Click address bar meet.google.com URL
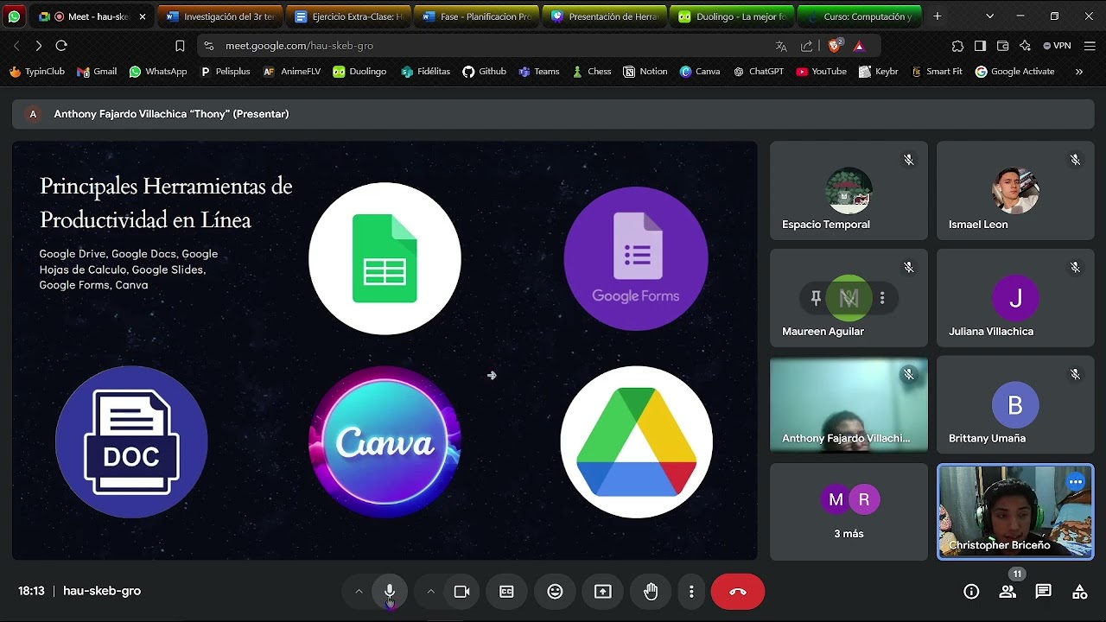Viewport: 1106px width, 622px height. click(299, 46)
